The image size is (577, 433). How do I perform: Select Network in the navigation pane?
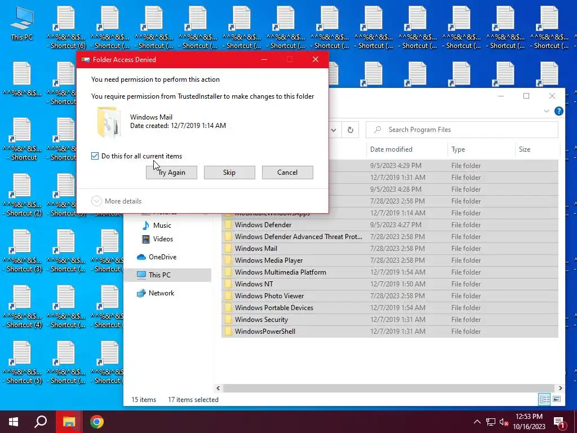(161, 293)
